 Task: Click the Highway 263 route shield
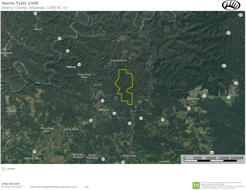[212, 152]
